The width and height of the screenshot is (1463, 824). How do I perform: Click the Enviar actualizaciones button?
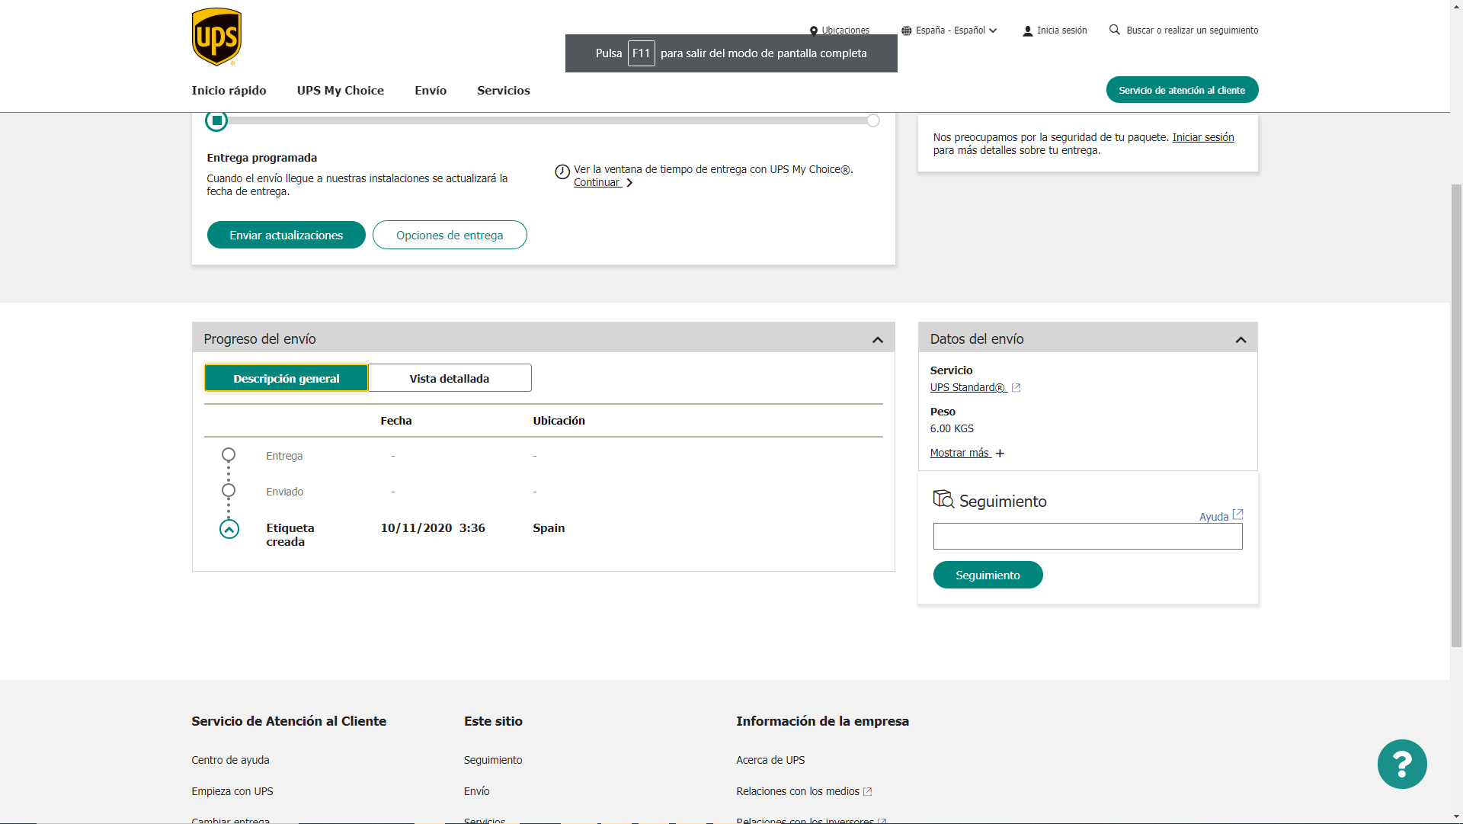click(x=286, y=235)
